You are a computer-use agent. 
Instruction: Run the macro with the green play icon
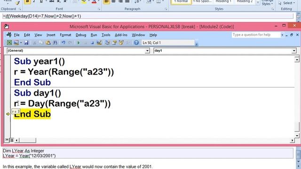tap(79, 43)
